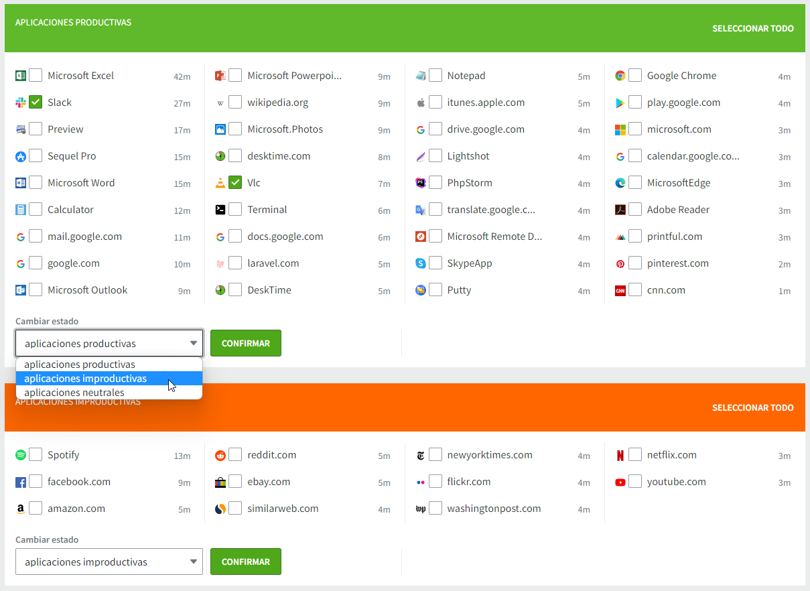Click the 'laravel.com' entry text
Screen dimensions: 810x591
coord(273,263)
